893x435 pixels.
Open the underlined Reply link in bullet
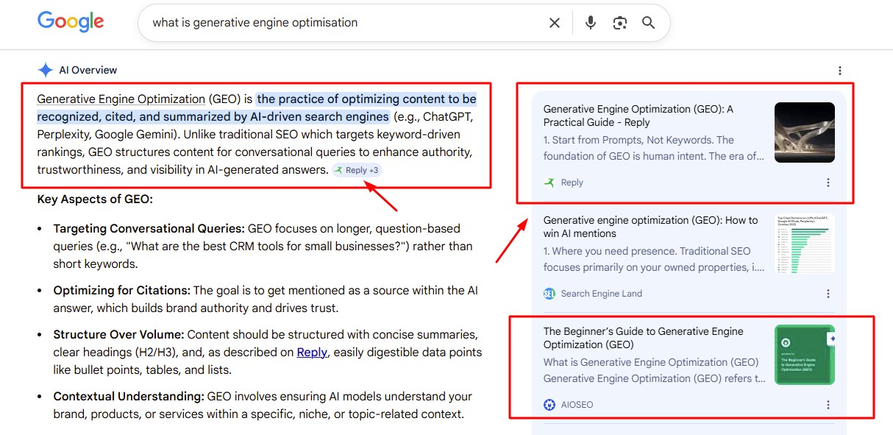[312, 353]
